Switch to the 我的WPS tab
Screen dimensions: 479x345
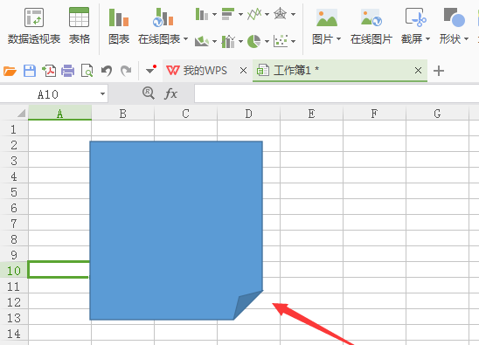point(205,71)
